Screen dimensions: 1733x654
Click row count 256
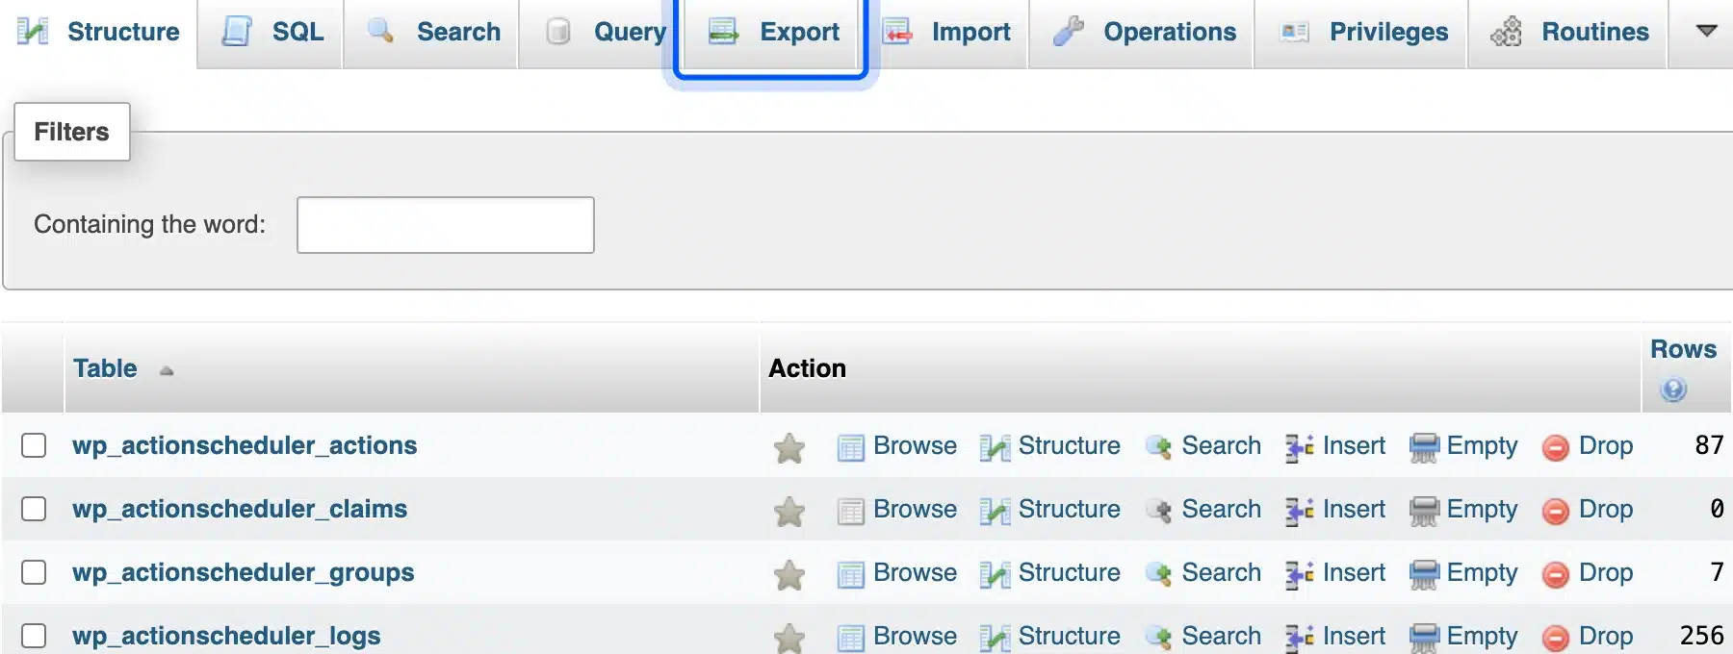1701,636
